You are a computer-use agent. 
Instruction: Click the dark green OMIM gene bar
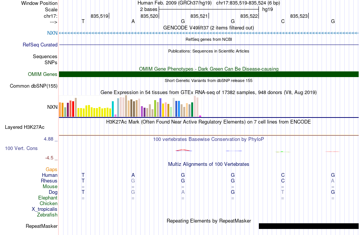[209, 74]
